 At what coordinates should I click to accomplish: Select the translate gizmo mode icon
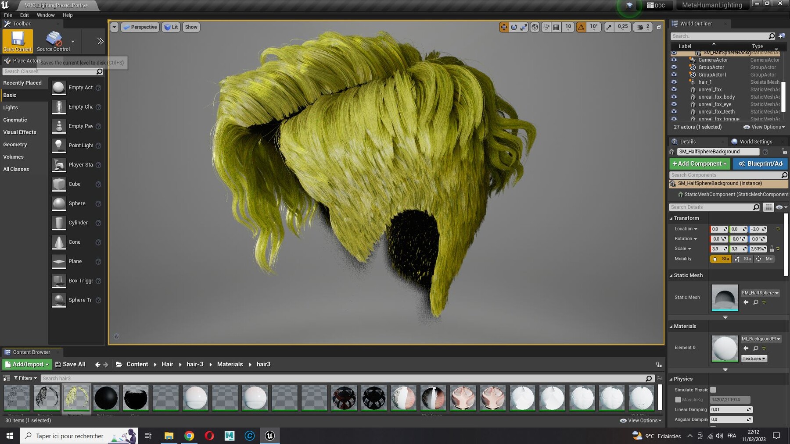[504, 27]
